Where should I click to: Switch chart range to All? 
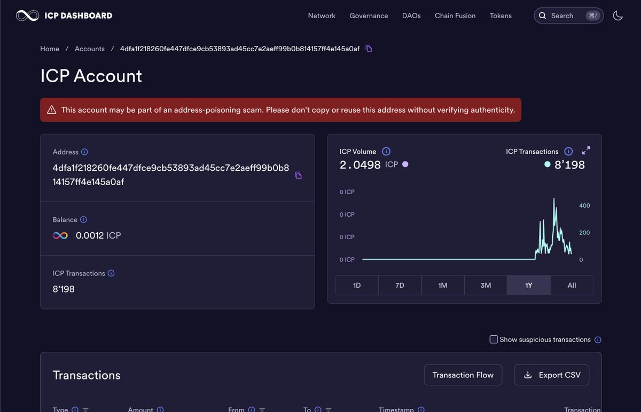[x=572, y=285]
